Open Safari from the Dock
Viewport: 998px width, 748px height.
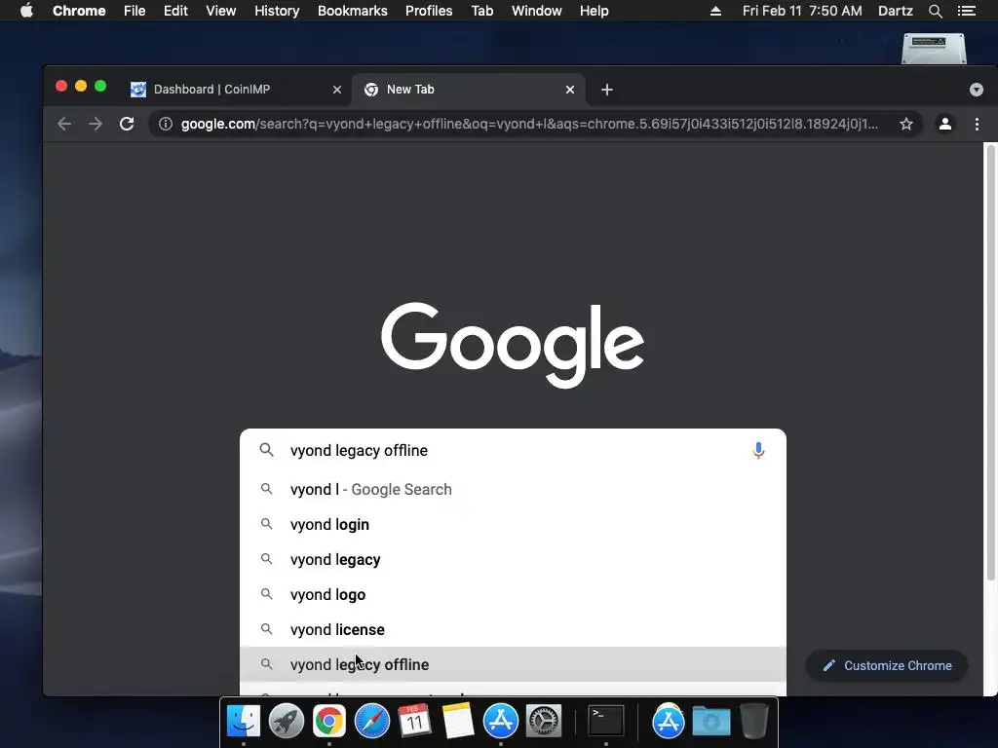[x=371, y=722]
